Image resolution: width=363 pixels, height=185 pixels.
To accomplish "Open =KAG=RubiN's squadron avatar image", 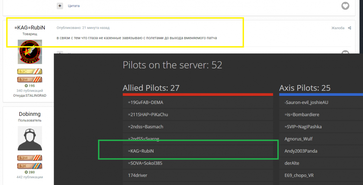I will point(30,52).
